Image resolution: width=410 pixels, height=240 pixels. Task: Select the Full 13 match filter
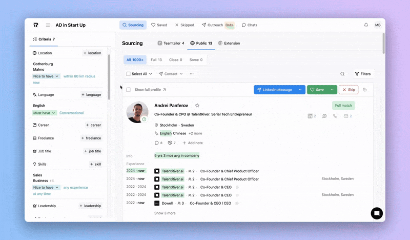click(x=156, y=59)
